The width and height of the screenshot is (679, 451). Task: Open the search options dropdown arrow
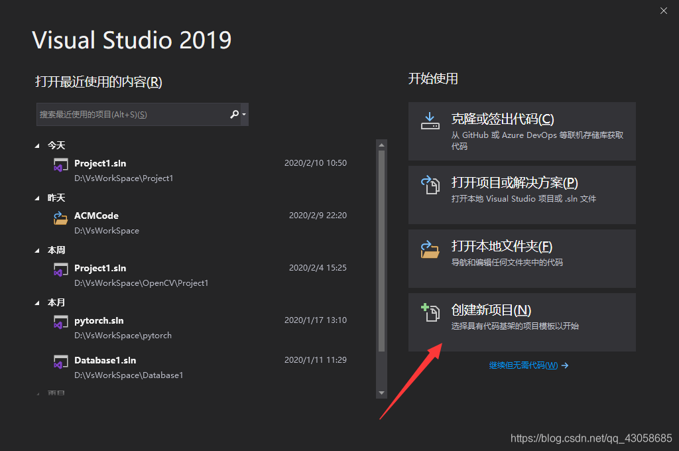tap(244, 114)
